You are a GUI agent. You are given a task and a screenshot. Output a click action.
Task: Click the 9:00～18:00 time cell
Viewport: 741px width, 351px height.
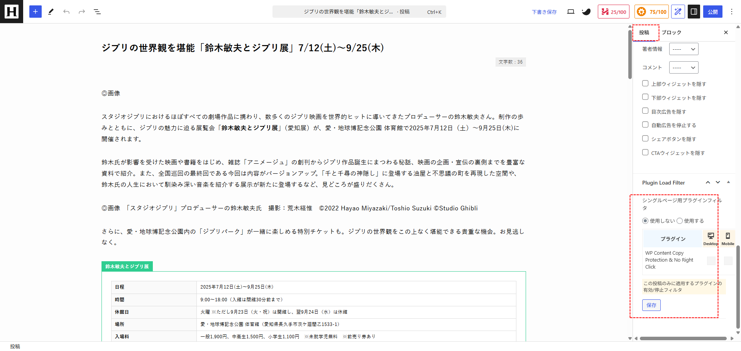pos(356,299)
